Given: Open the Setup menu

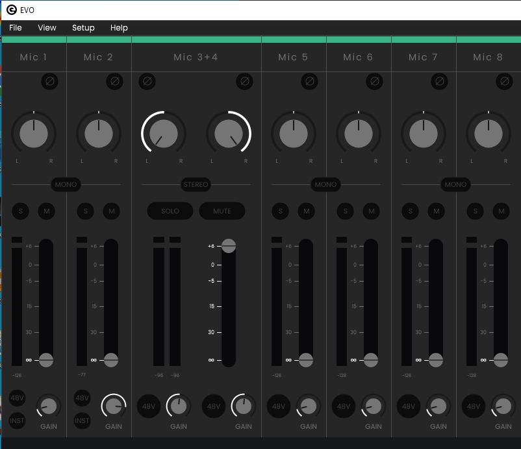Looking at the screenshot, I should pos(83,28).
